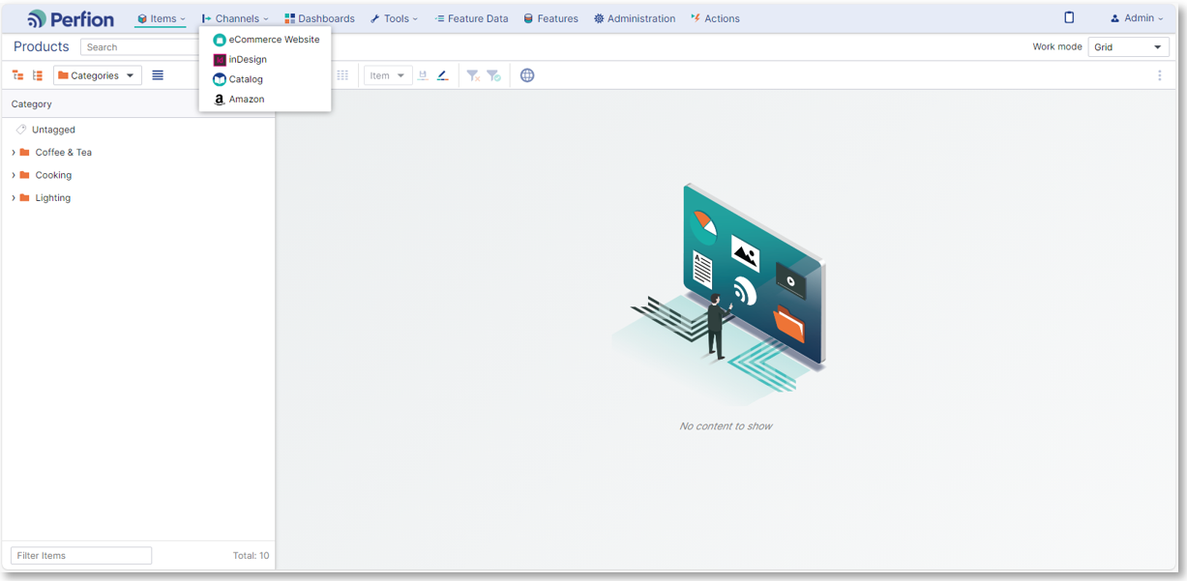Expand the Cooking category

tap(14, 175)
